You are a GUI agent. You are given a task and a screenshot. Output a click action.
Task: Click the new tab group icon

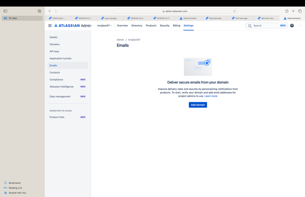(x=39, y=11)
